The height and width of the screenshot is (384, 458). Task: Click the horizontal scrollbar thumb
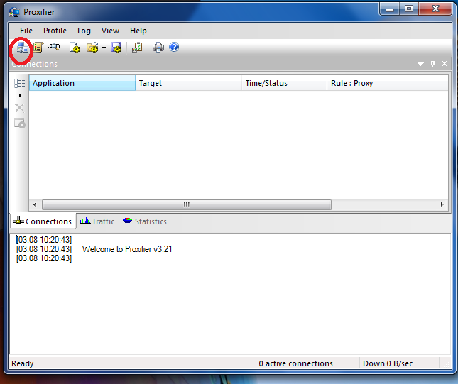click(x=187, y=204)
